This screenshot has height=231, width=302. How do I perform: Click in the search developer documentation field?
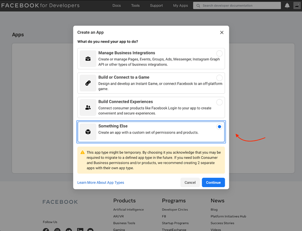point(237,6)
